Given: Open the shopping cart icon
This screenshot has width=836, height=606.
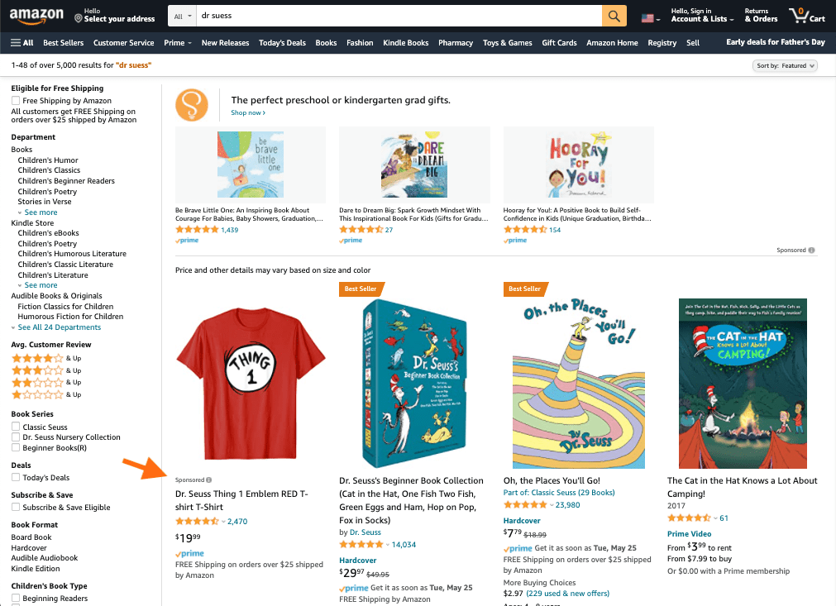Looking at the screenshot, I should pyautogui.click(x=806, y=16).
